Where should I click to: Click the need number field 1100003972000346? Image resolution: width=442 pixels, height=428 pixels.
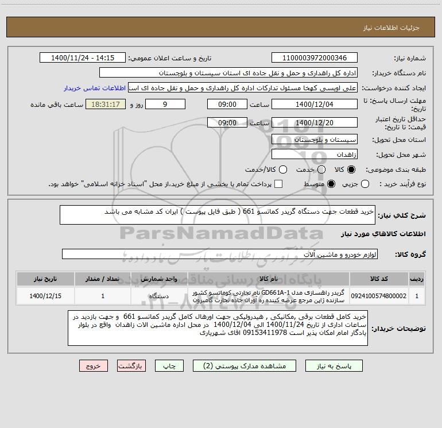point(315,57)
